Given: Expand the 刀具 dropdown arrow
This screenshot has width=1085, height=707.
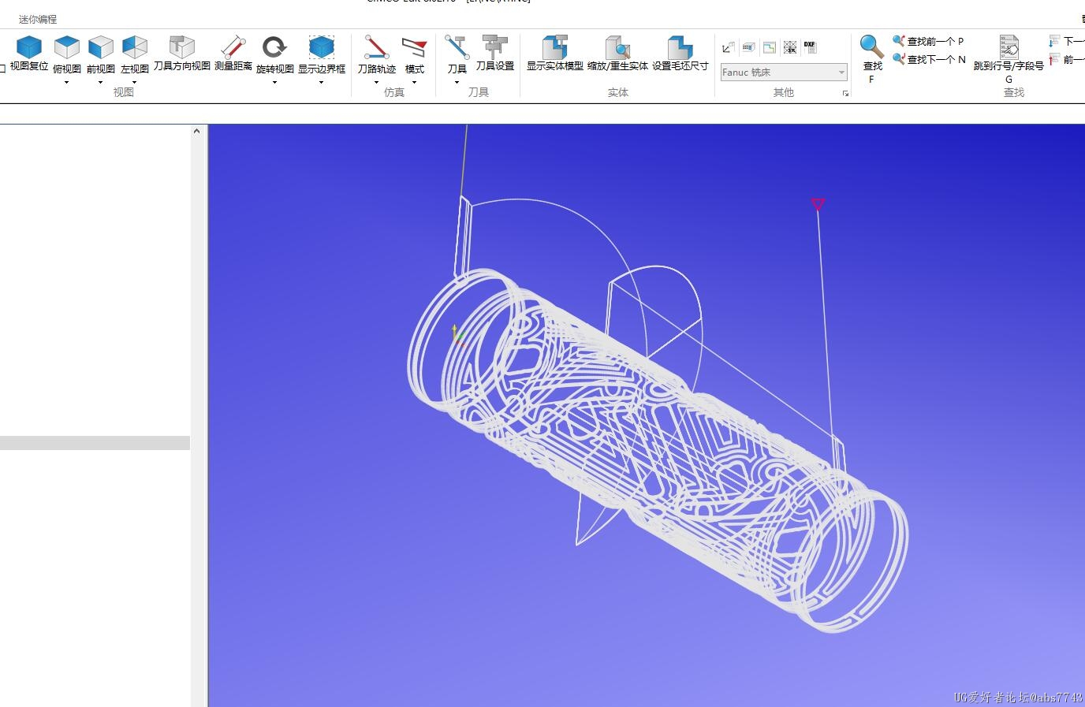Looking at the screenshot, I should pyautogui.click(x=457, y=82).
